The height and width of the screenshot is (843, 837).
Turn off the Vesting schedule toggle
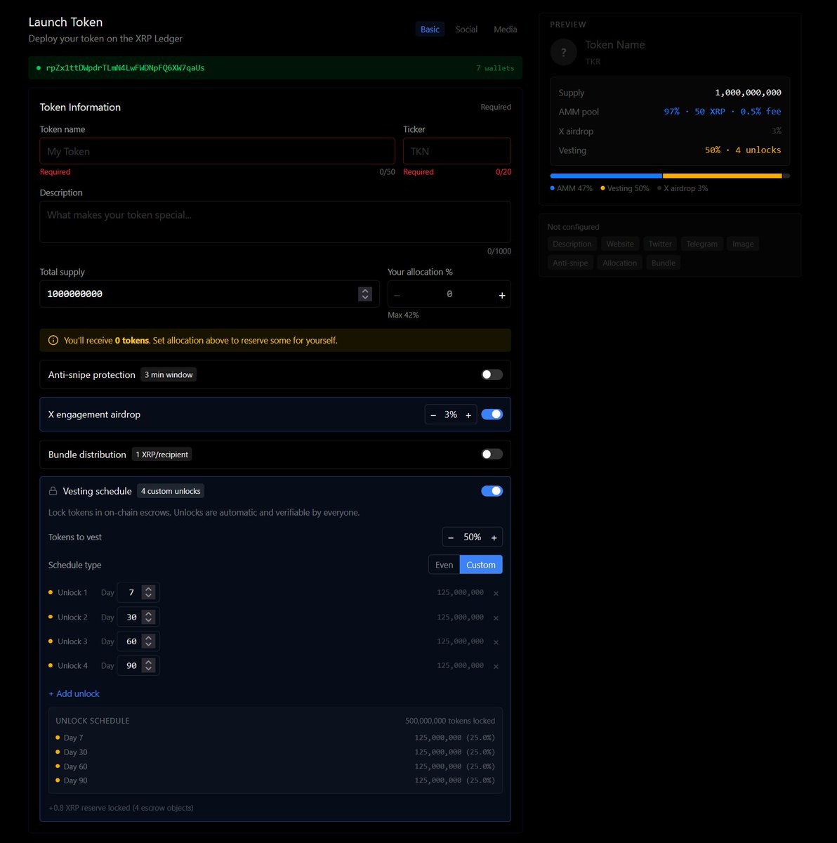[x=492, y=491]
